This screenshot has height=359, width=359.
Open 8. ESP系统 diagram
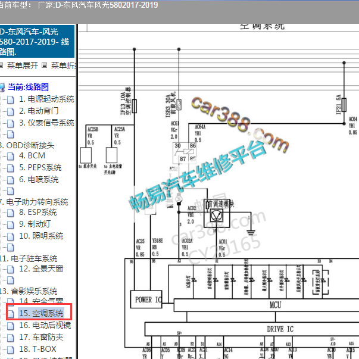coord(38,212)
